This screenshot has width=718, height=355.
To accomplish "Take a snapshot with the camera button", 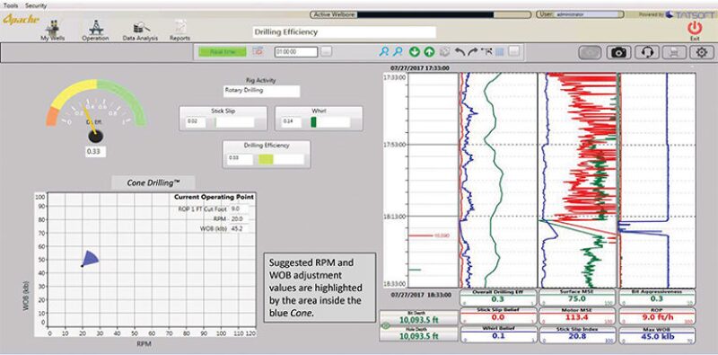I will coord(619,53).
